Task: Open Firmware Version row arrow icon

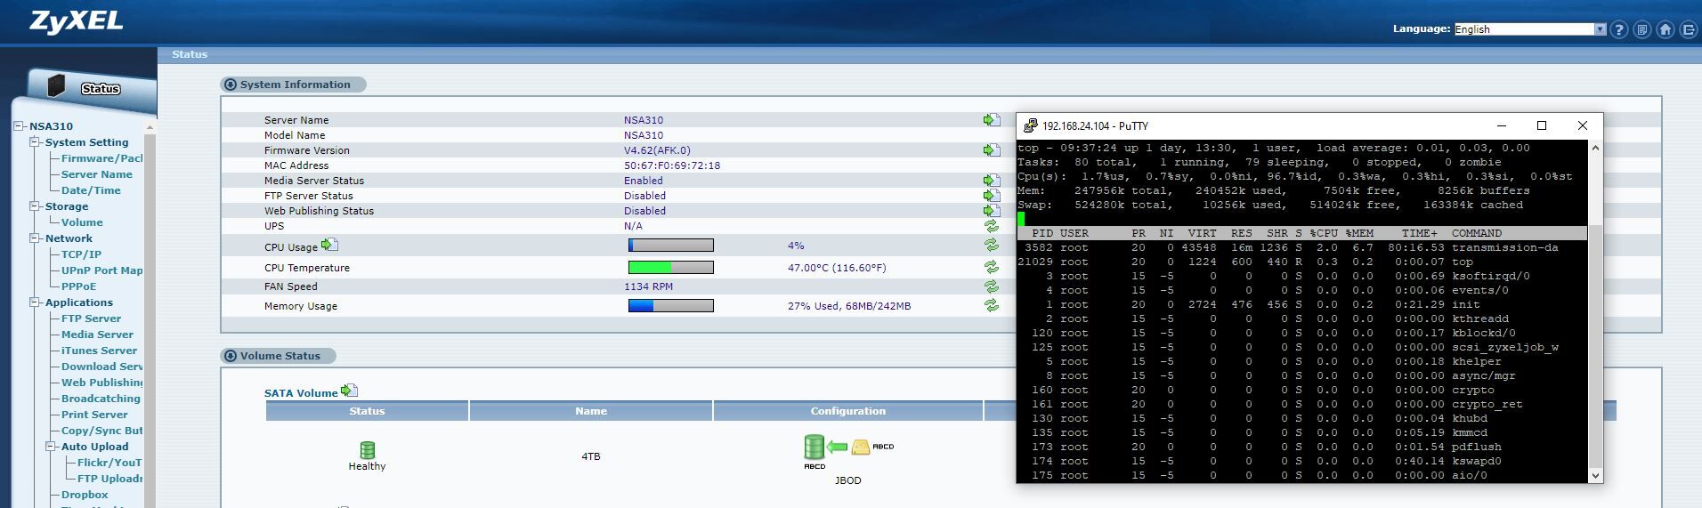Action: click(992, 149)
